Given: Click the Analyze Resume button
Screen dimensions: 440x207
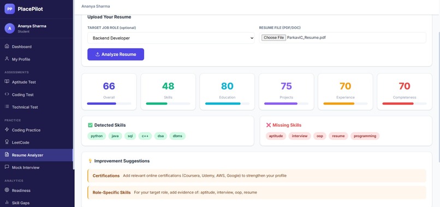Looking at the screenshot, I should [116, 54].
